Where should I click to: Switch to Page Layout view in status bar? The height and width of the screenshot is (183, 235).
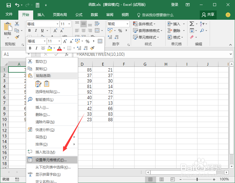coord(162,179)
